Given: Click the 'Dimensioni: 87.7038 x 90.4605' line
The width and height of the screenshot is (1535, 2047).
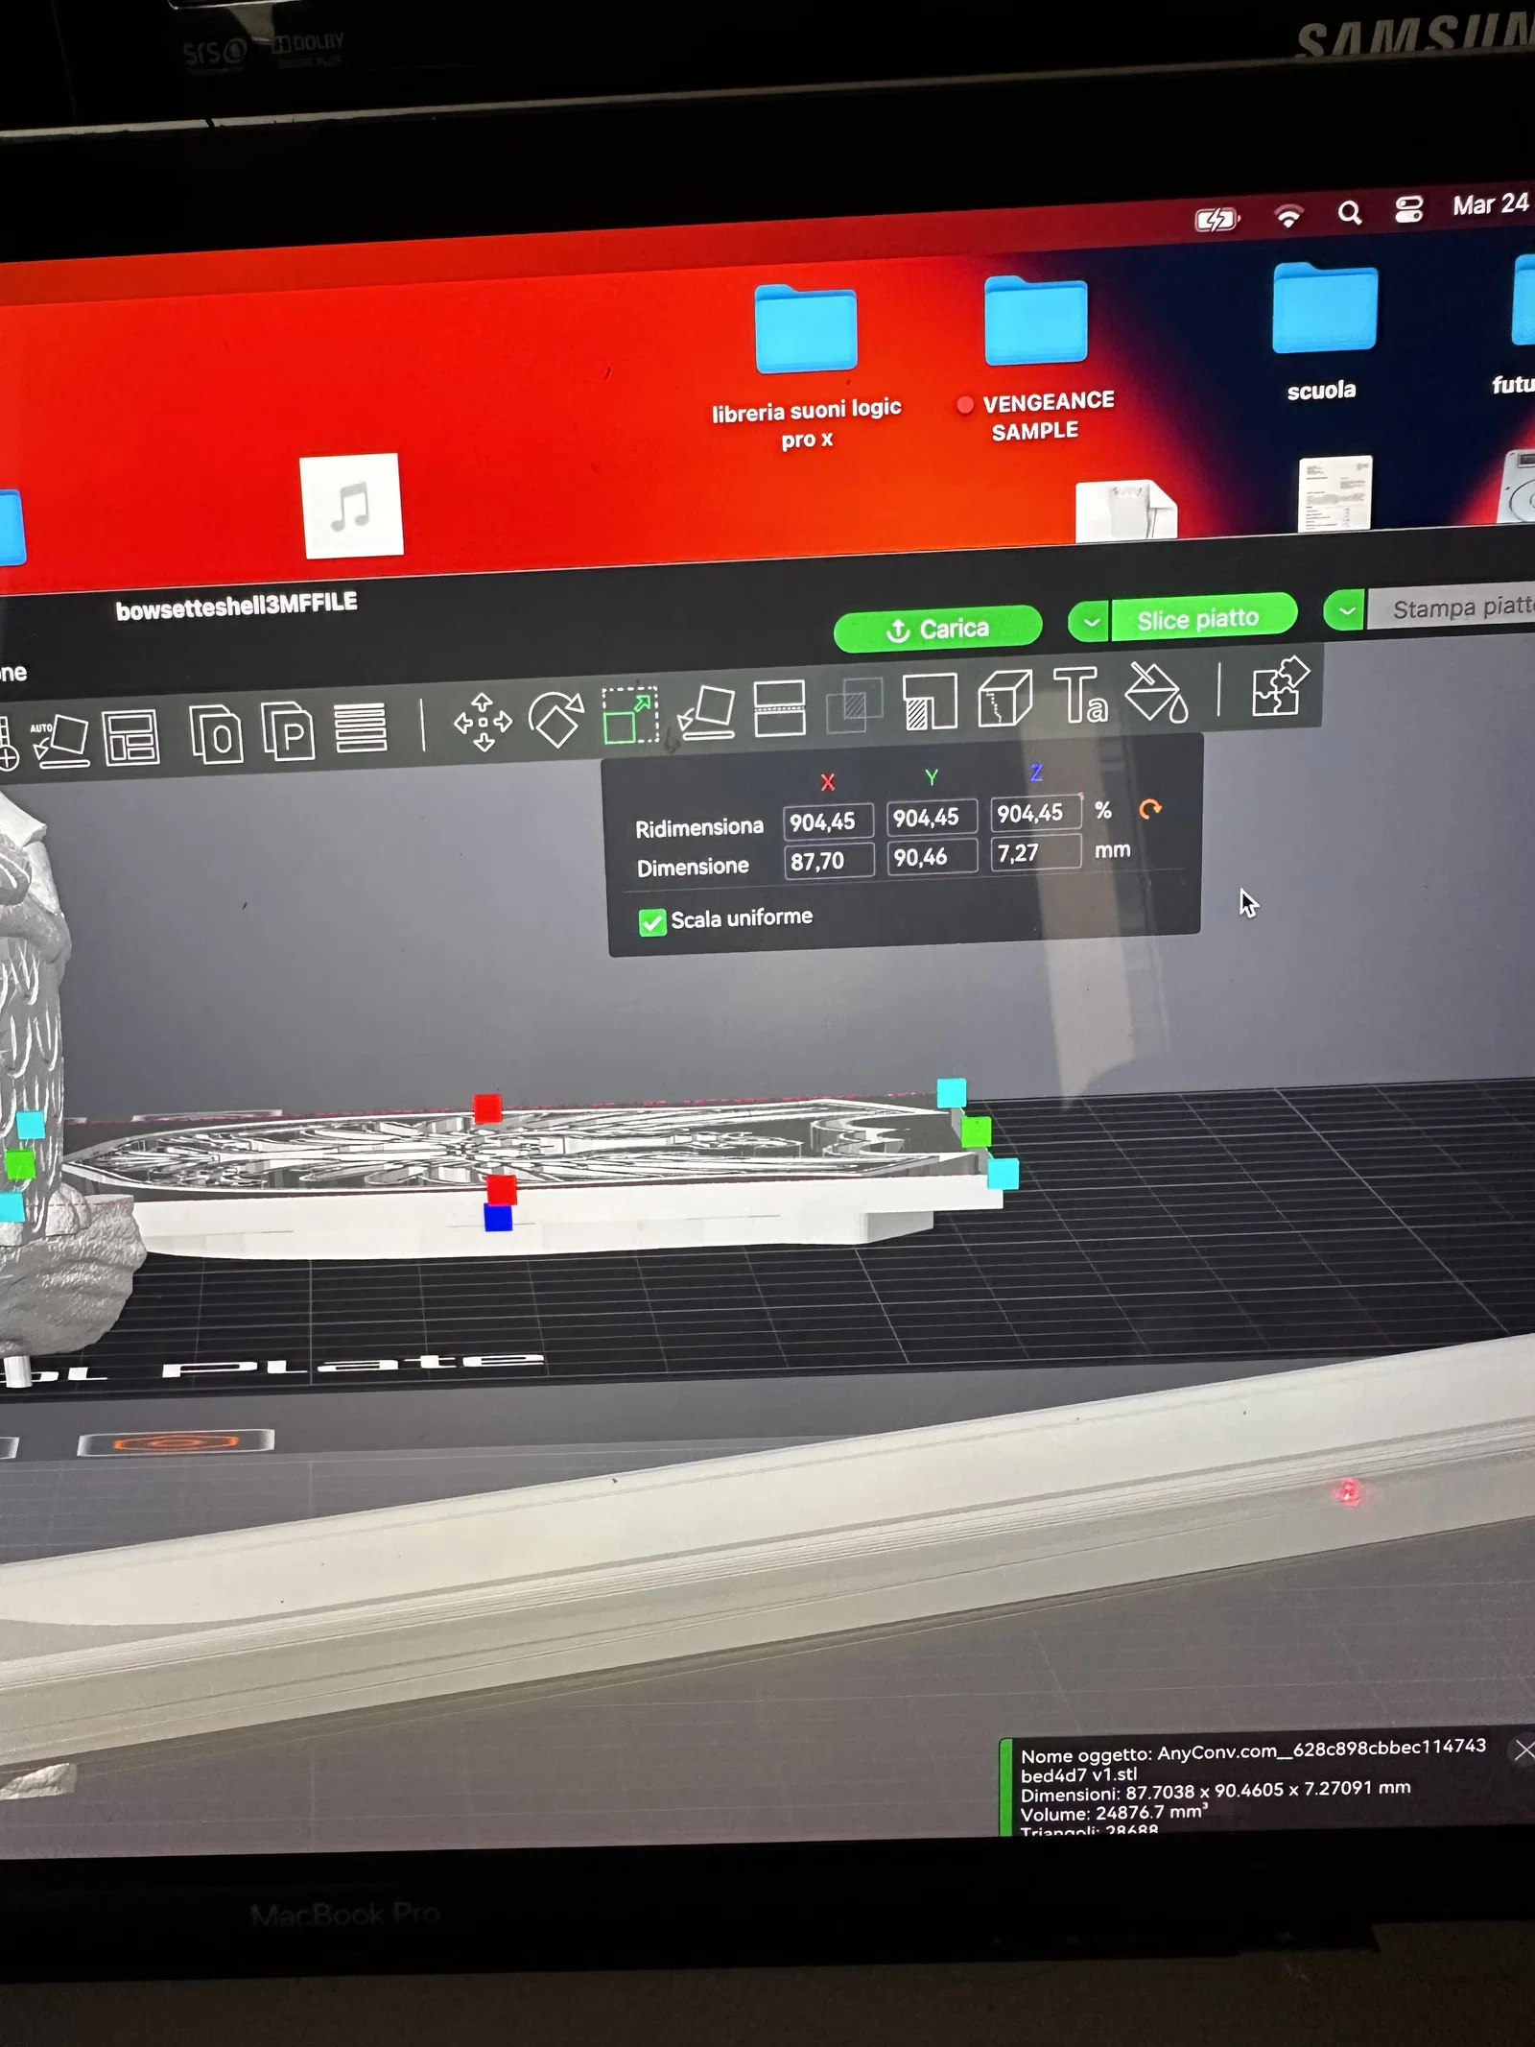Looking at the screenshot, I should pyautogui.click(x=1216, y=1791).
